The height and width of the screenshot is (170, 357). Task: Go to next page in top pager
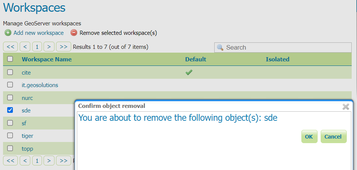click(49, 47)
